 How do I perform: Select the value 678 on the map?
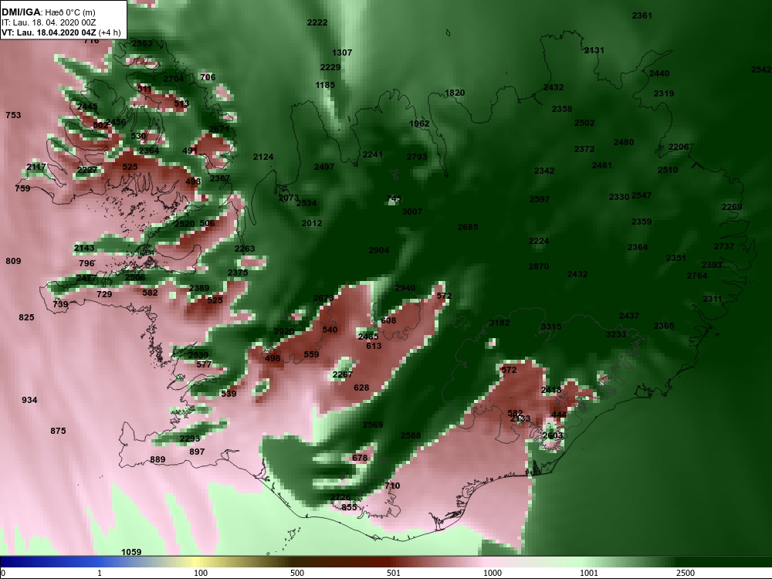[x=360, y=457]
